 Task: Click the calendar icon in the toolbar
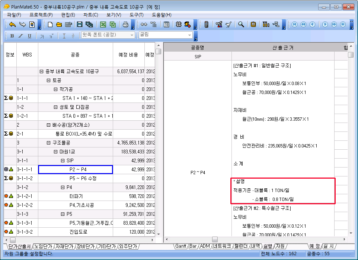coord(166,25)
